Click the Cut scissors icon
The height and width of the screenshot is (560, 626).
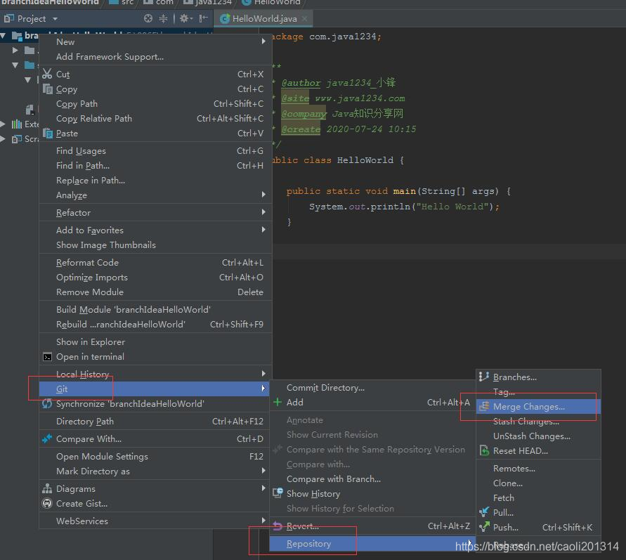pyautogui.click(x=47, y=74)
